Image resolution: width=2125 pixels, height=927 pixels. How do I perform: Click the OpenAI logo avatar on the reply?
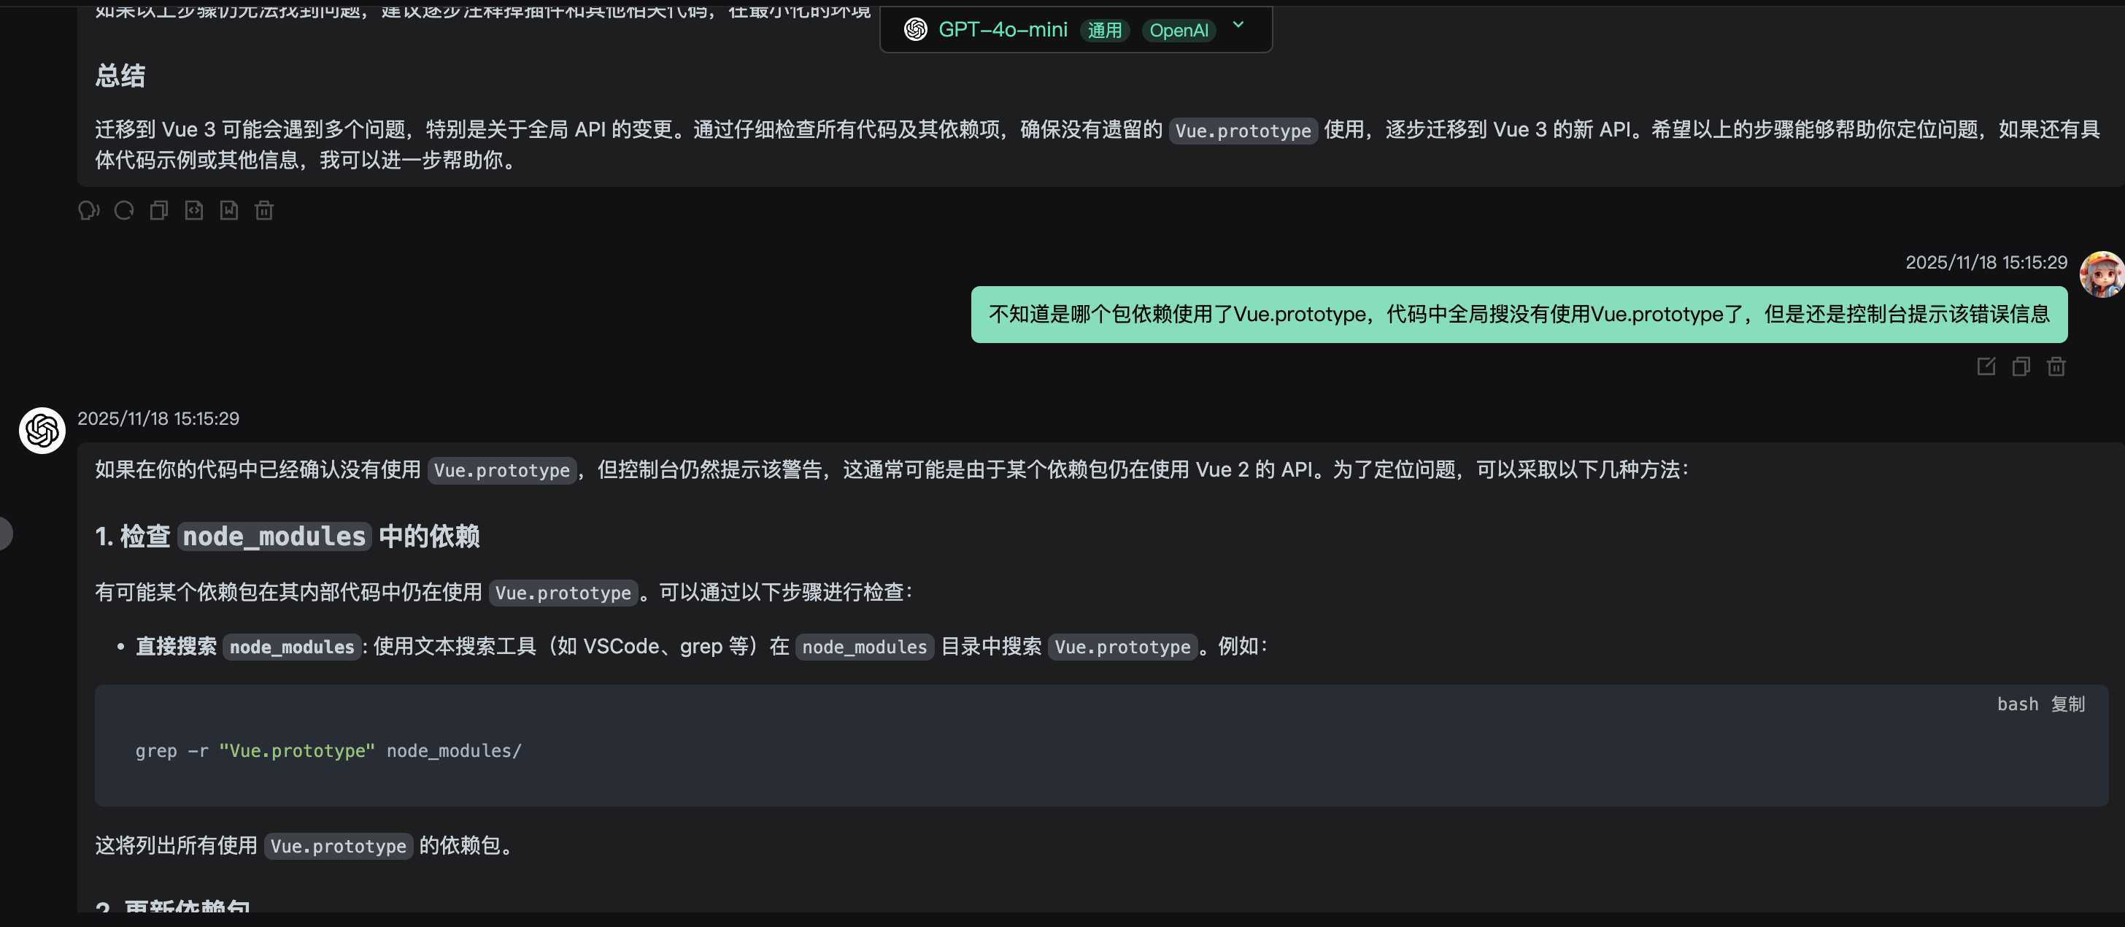42,430
